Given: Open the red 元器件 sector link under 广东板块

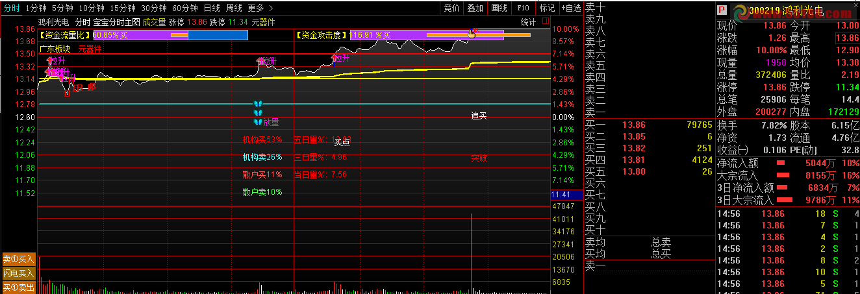Looking at the screenshot, I should (90, 48).
